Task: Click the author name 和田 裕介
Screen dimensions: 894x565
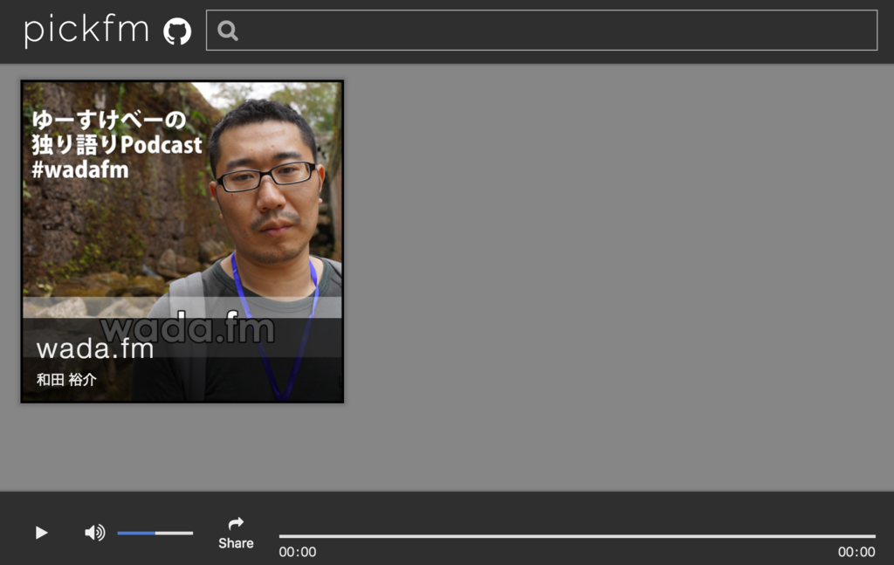Action: pos(66,380)
